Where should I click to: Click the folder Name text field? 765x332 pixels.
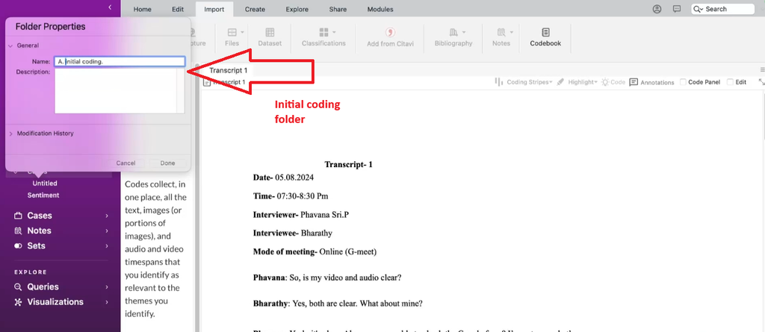pyautogui.click(x=120, y=61)
